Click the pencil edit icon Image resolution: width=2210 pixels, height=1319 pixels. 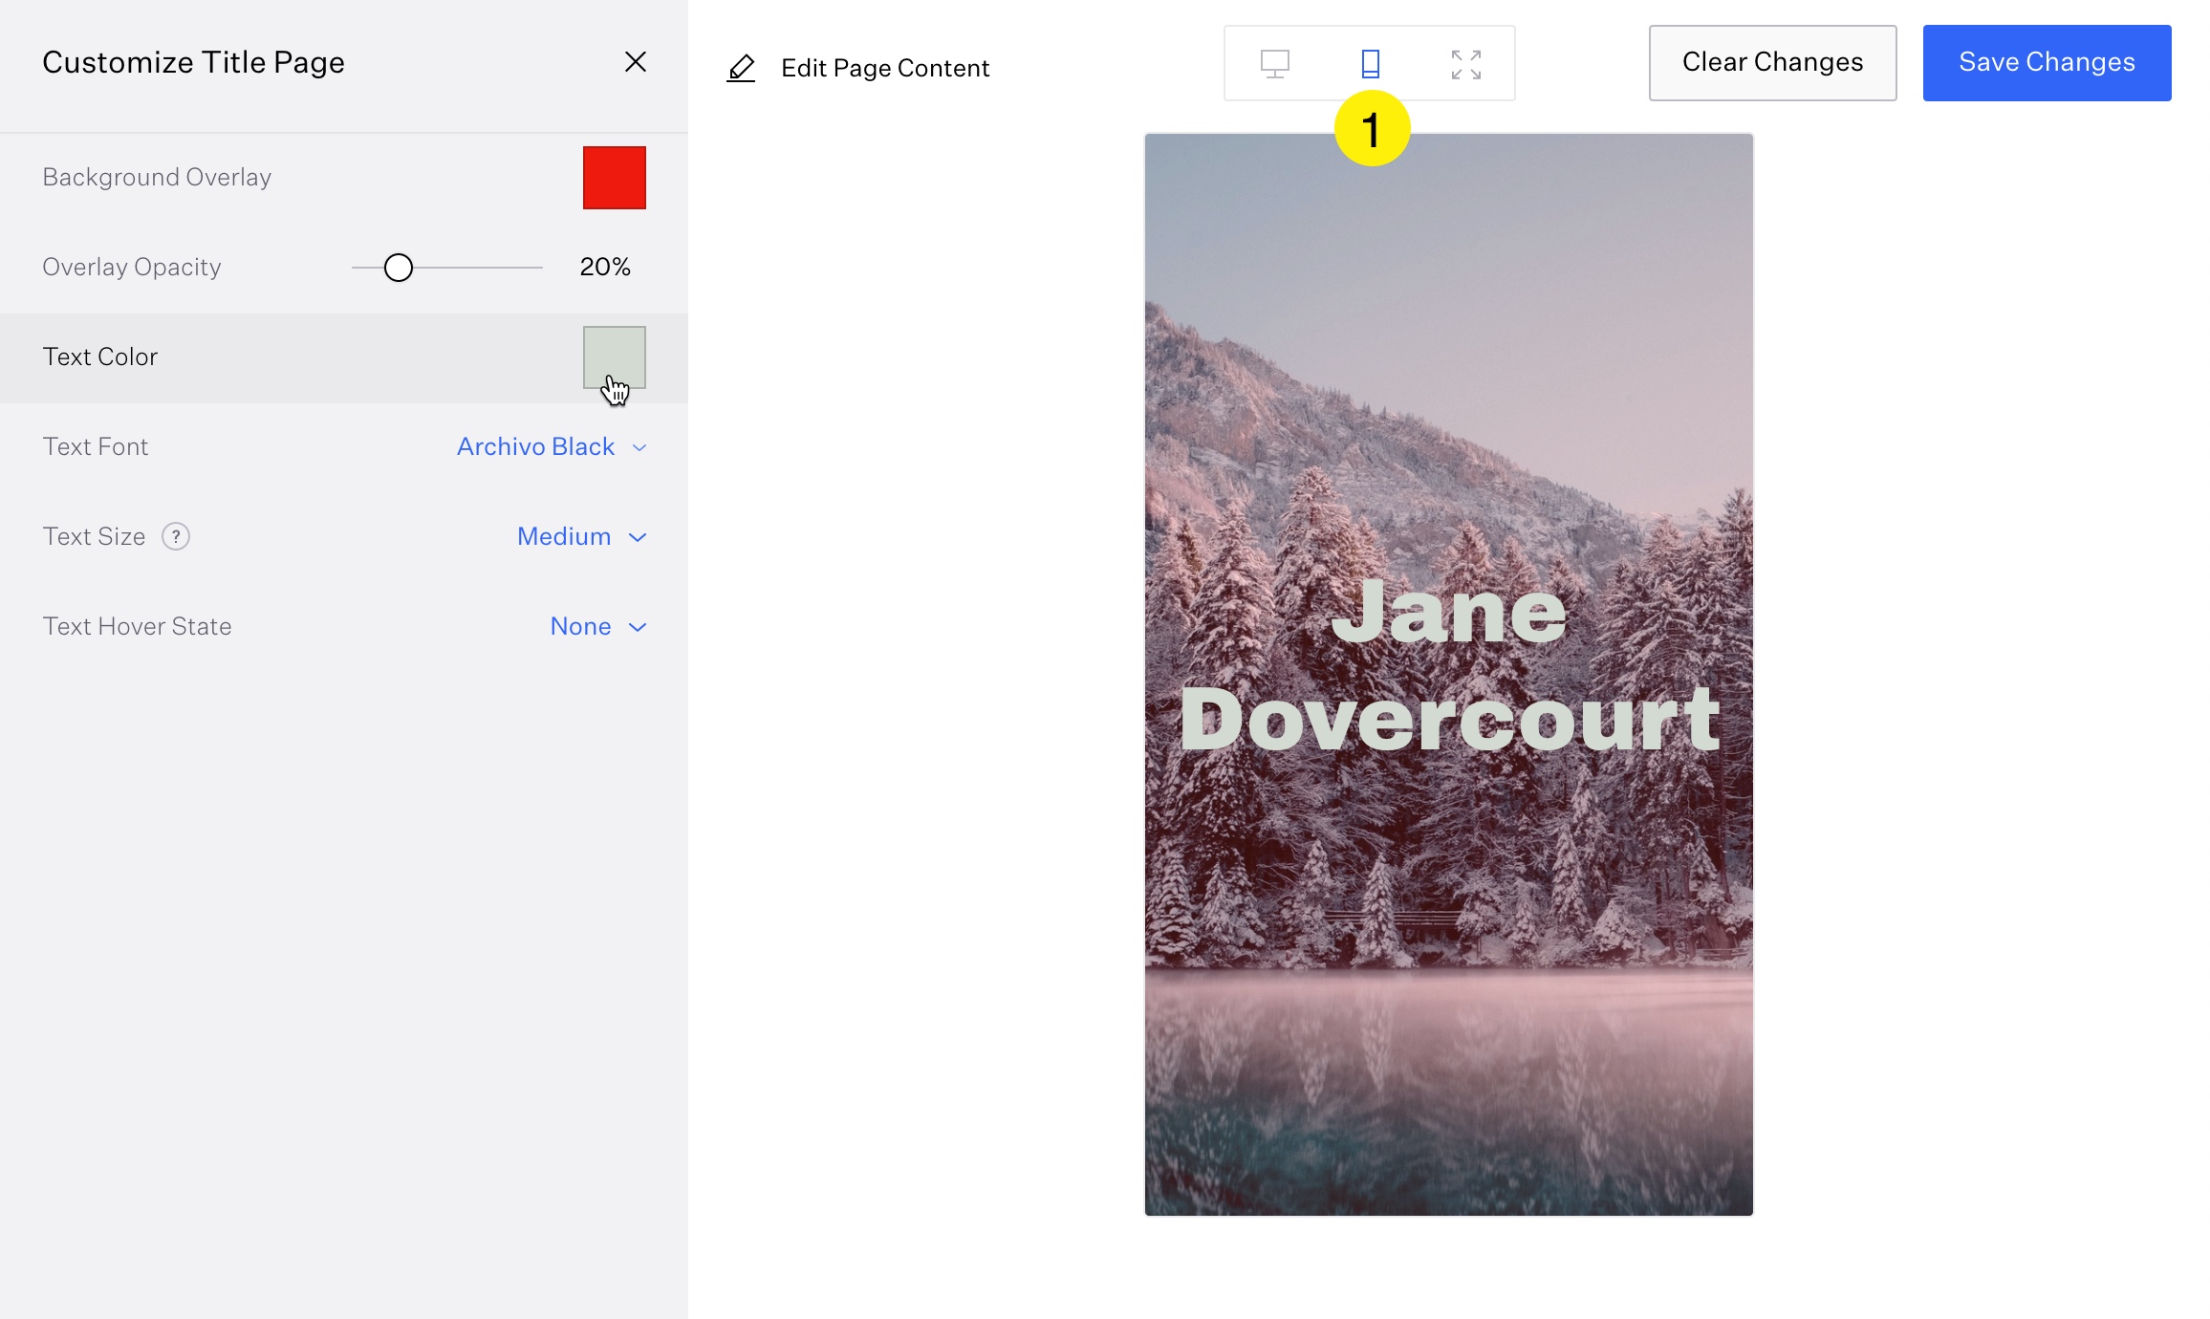(x=741, y=68)
